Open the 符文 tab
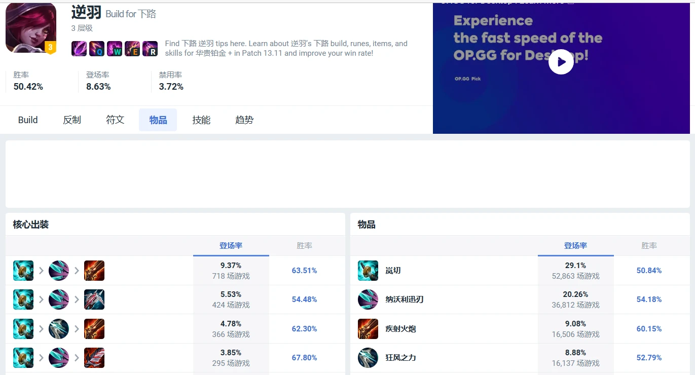Screen dimensions: 695x375 click(x=115, y=120)
